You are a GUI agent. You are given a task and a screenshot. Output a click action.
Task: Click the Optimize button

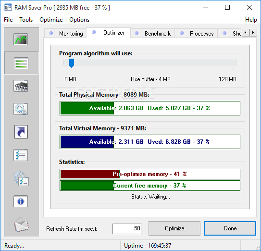pyautogui.click(x=174, y=228)
